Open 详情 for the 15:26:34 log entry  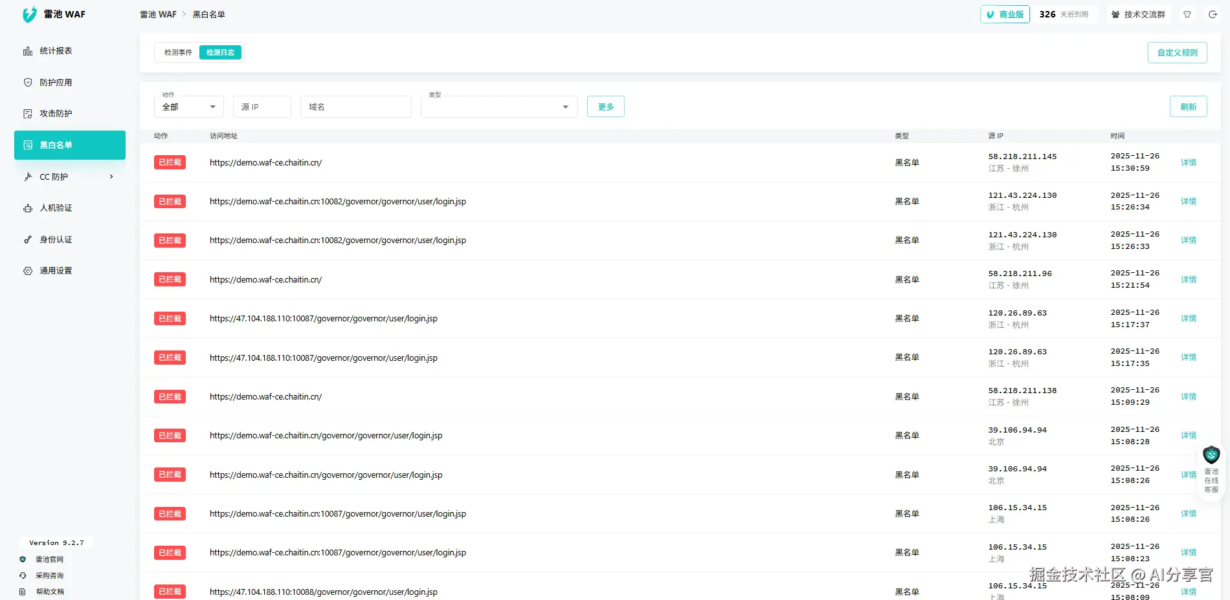pos(1189,202)
